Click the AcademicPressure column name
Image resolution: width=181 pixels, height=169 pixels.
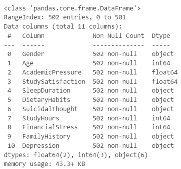[52, 72]
